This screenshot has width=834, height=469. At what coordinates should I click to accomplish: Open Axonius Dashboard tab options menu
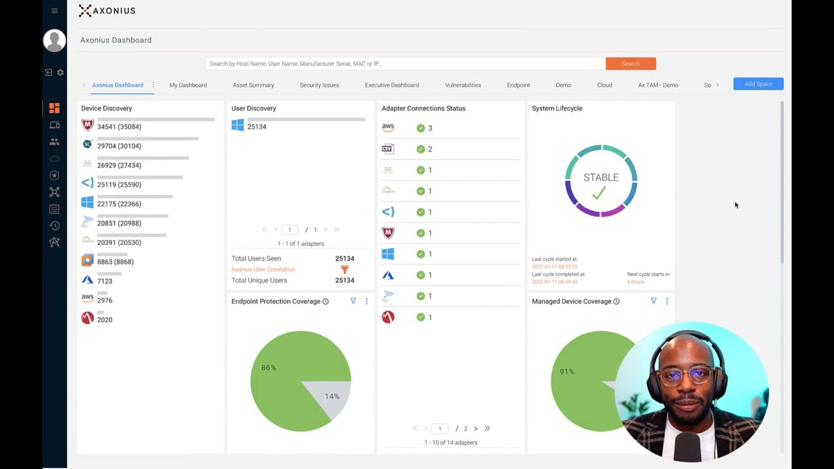click(154, 85)
